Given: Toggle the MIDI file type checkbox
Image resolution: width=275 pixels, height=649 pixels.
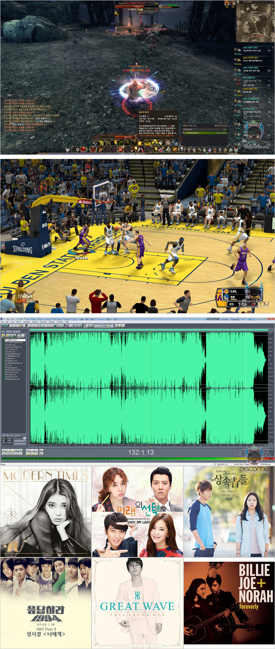Looking at the screenshot, I should 4,441.
